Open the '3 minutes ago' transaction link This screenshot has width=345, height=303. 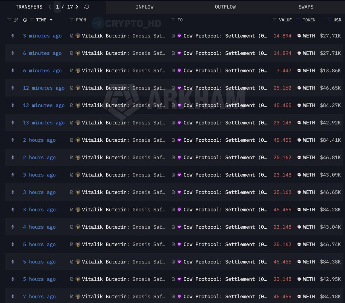click(42, 36)
